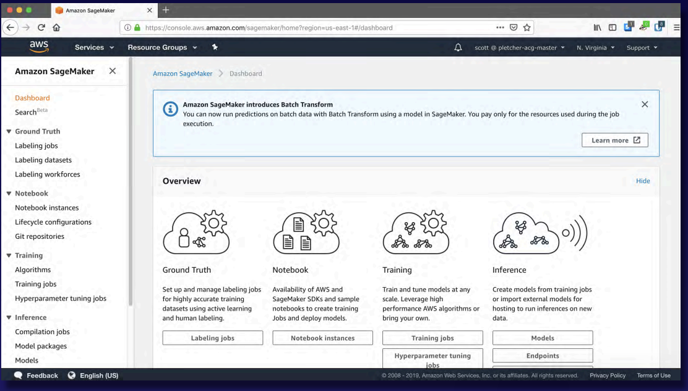
Task: Open the Support dropdown menu
Action: coord(642,48)
